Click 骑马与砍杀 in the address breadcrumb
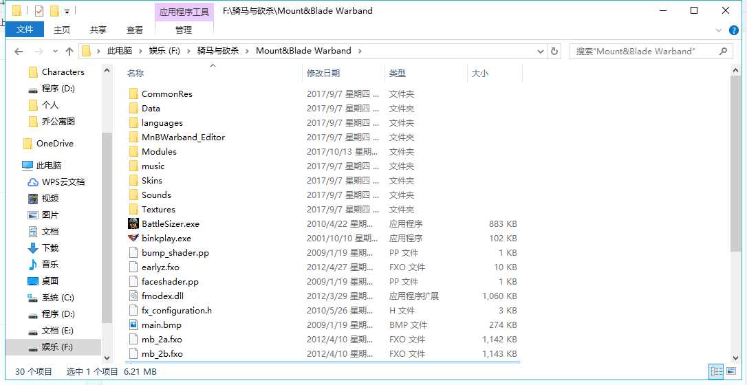The height and width of the screenshot is (385, 747). point(217,51)
